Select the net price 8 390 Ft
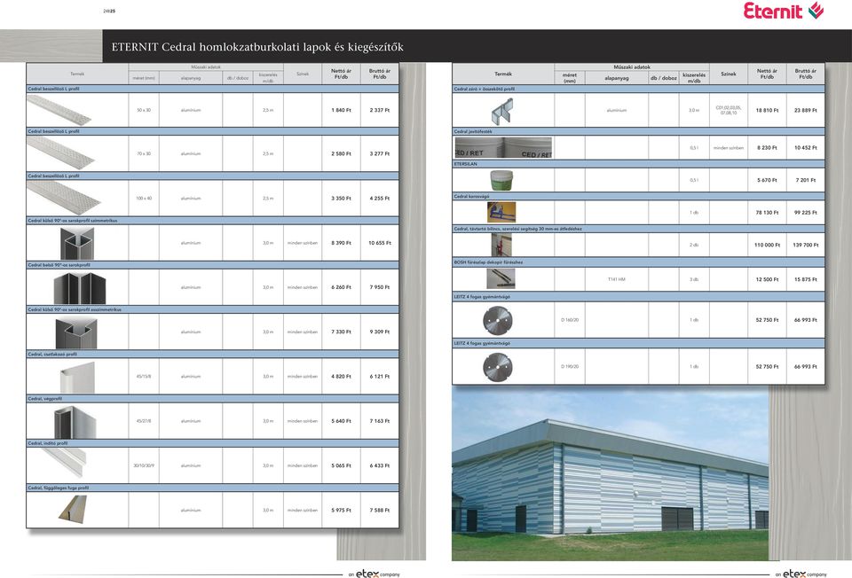The image size is (852, 578). tap(341, 243)
